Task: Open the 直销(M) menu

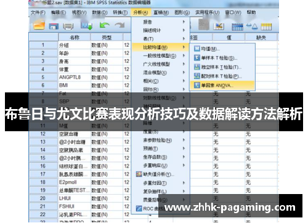Action: (161, 12)
